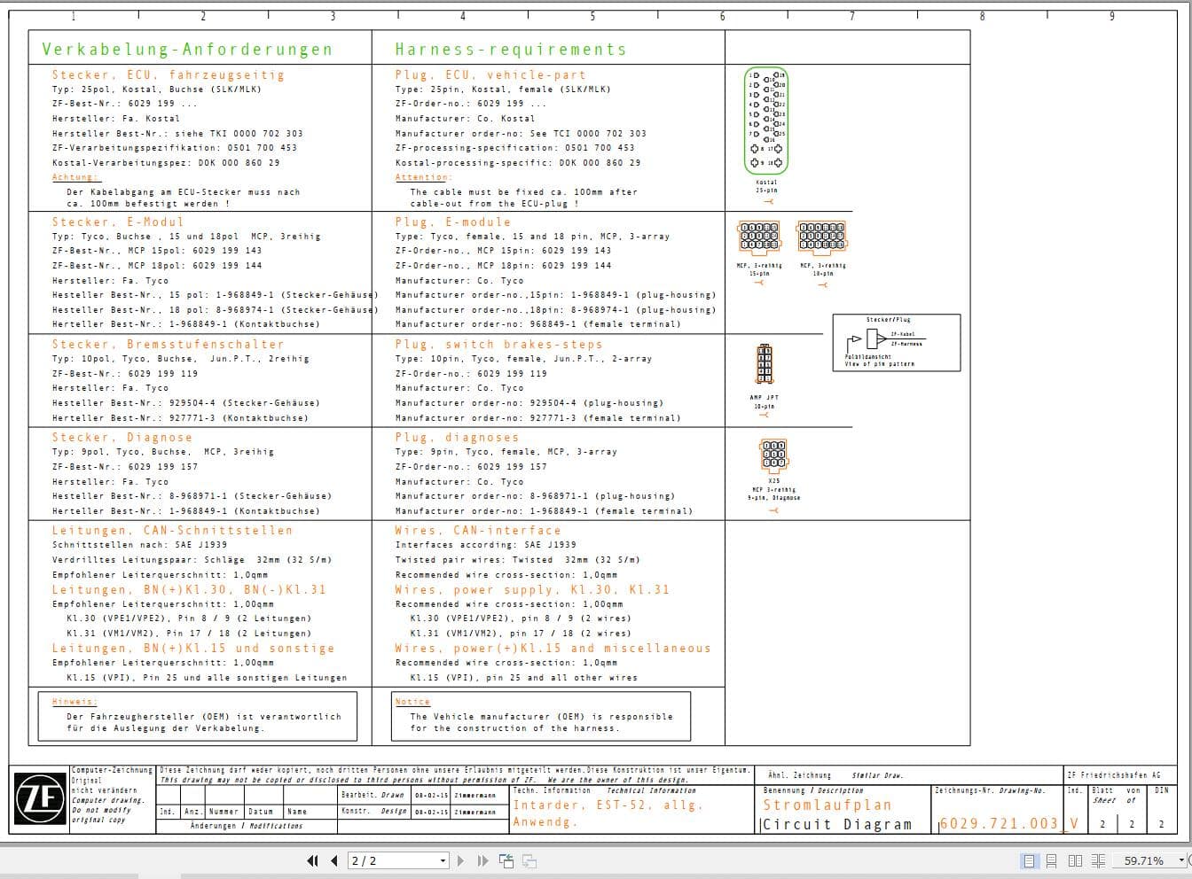Click the 'Stromlaufplan' title block text
This screenshot has height=879, width=1192.
[827, 805]
